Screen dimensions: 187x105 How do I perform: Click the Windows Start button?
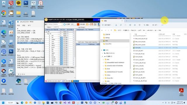click(x=3, y=103)
